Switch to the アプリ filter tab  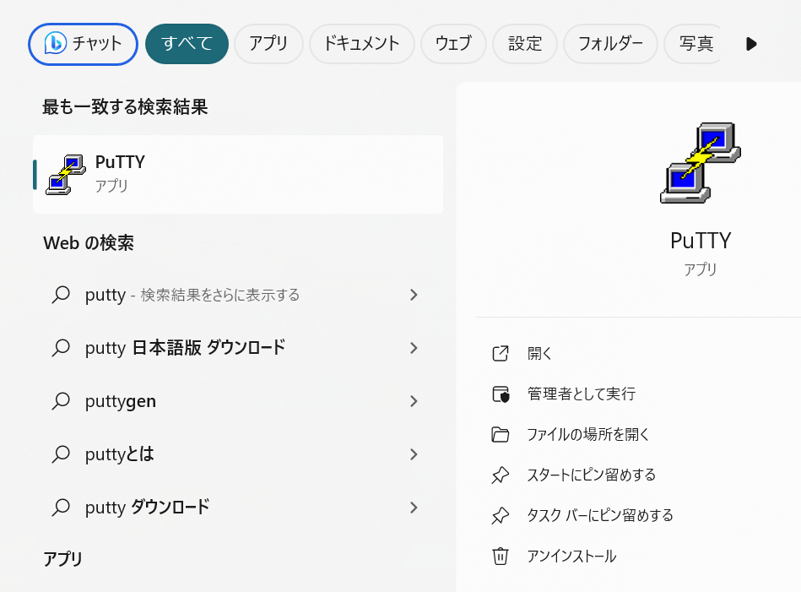tap(268, 44)
